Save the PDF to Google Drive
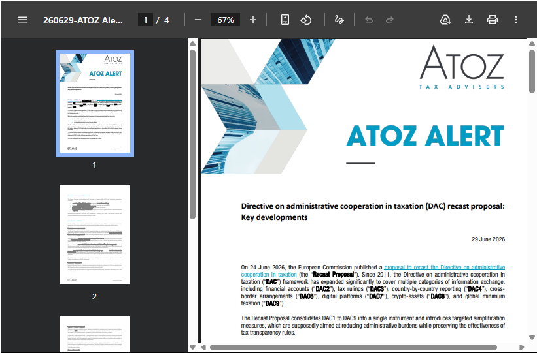This screenshot has width=537, height=353. (445, 20)
